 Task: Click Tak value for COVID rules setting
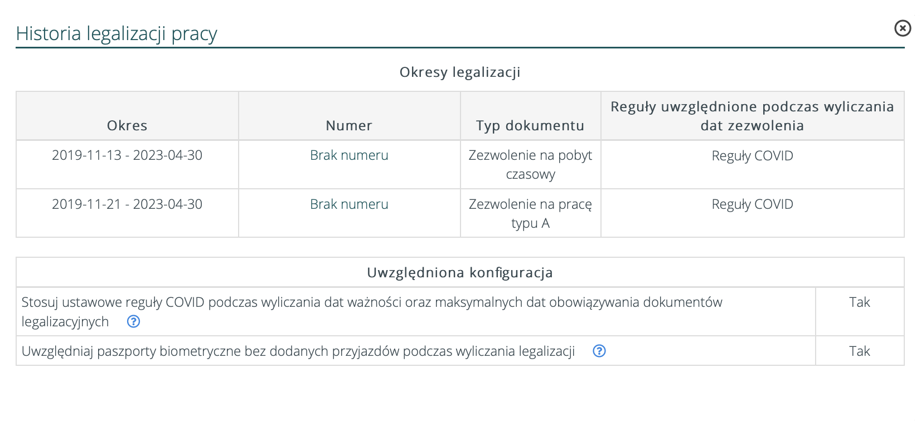859,302
